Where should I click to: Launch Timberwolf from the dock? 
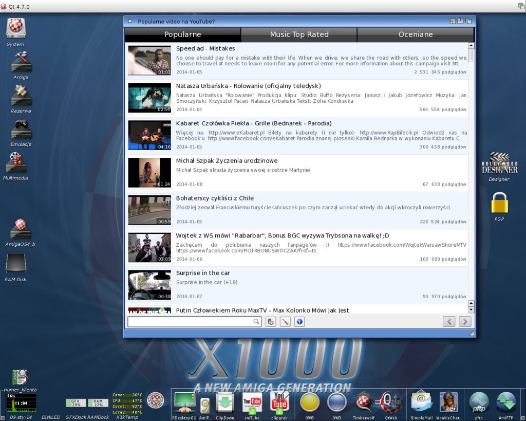[364, 402]
